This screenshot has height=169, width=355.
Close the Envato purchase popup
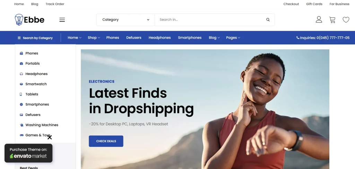click(x=50, y=137)
